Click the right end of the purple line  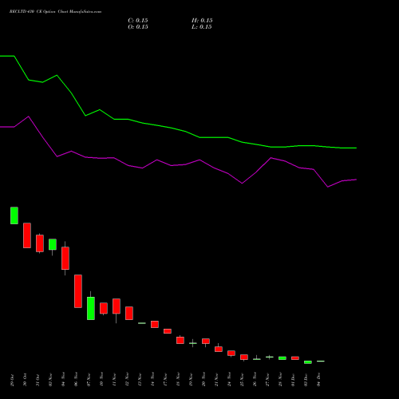(x=356, y=180)
